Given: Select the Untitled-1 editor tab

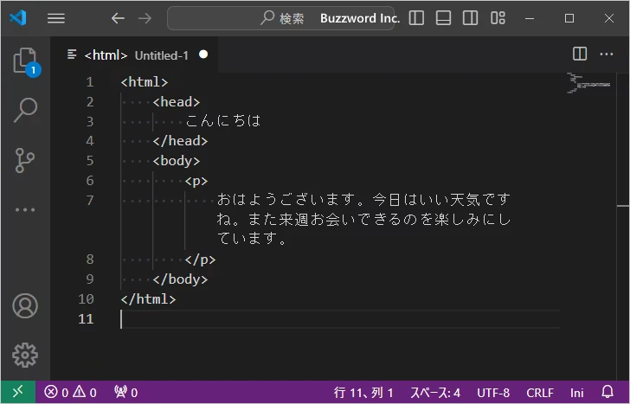Looking at the screenshot, I should [x=135, y=55].
